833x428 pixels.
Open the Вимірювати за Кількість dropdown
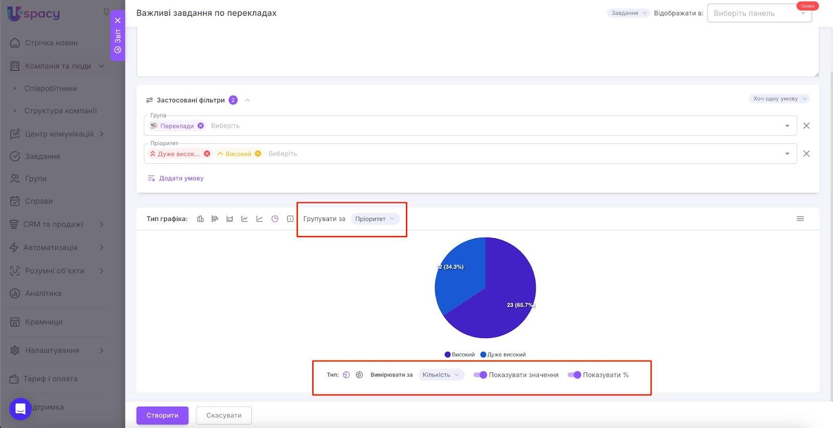(441, 375)
